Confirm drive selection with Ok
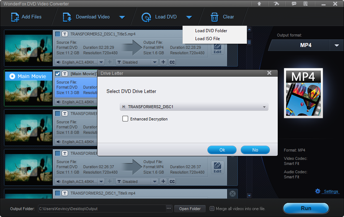Screen dimensions: 344x217 [222, 150]
